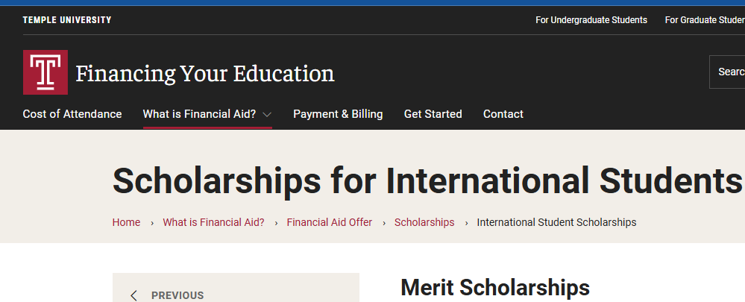Expand the What is Financial Aid? chevron
745x302 pixels.
click(267, 115)
